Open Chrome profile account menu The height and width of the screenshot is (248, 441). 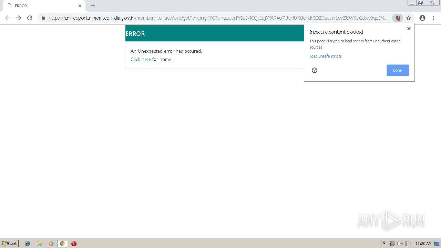pos(422,18)
